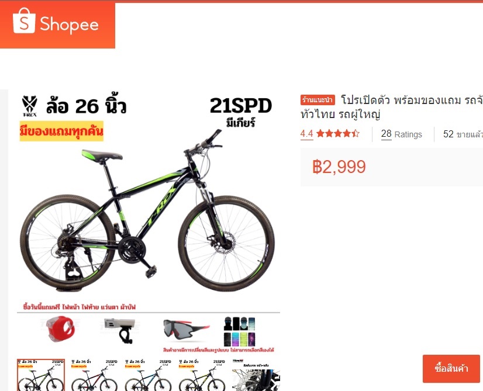Click the ซื้อสินค้า buy button
483x391 pixels.
coord(451,369)
